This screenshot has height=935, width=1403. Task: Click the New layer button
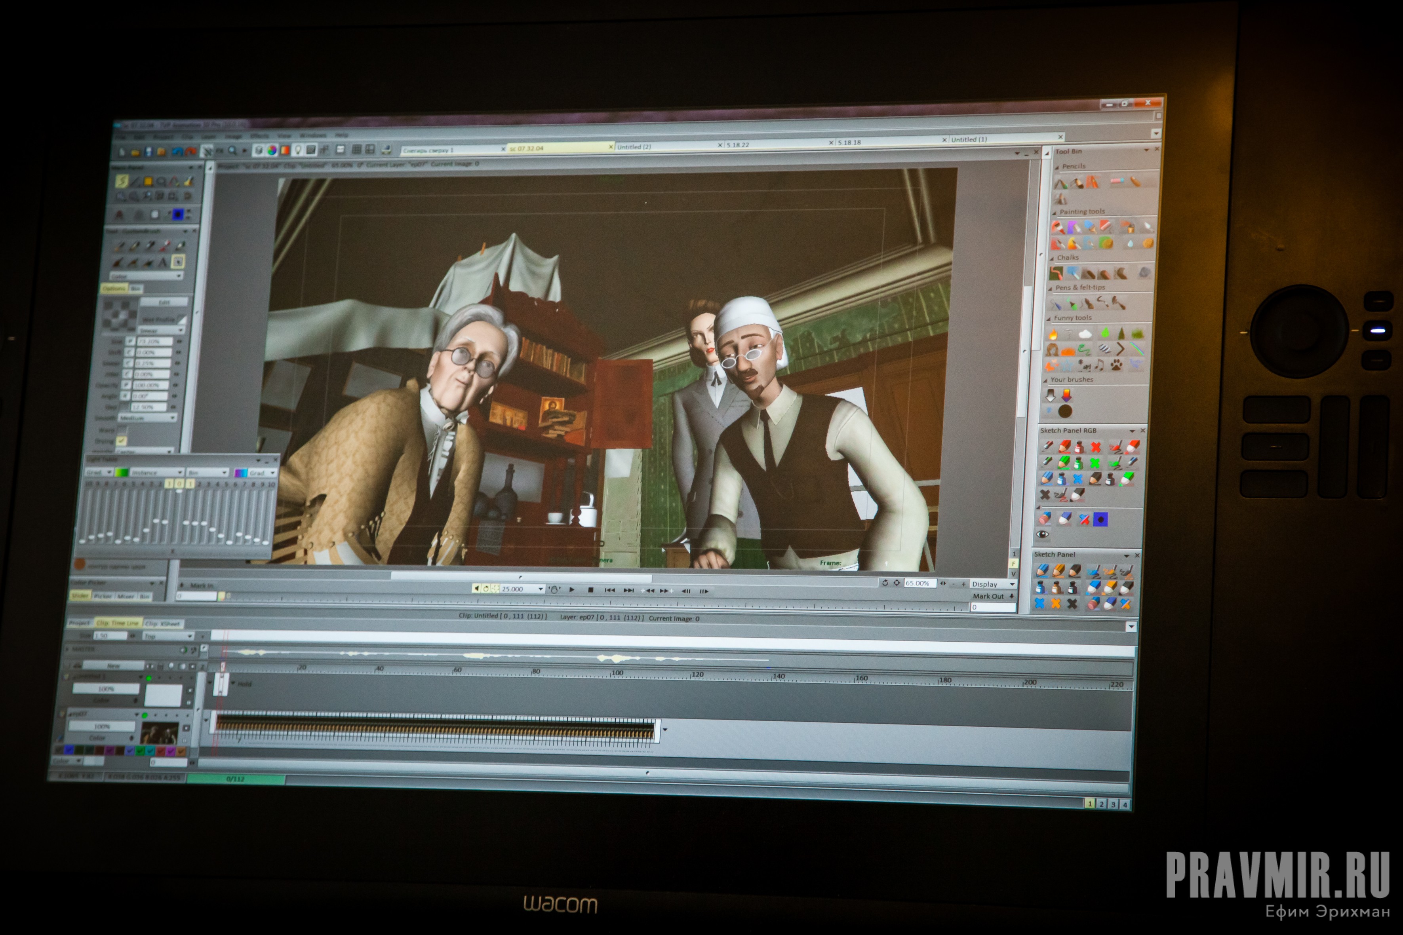click(113, 665)
